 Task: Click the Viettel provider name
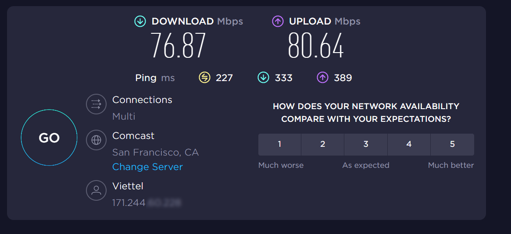pyautogui.click(x=128, y=186)
